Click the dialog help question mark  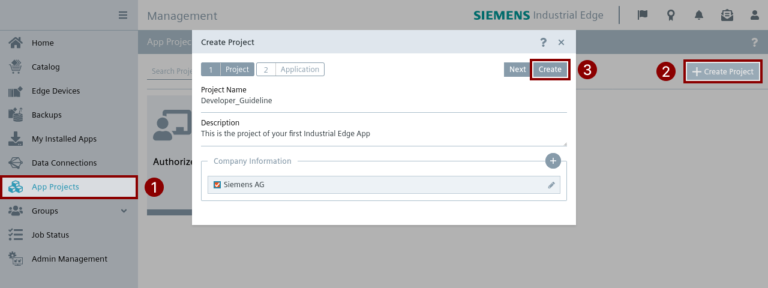click(543, 42)
